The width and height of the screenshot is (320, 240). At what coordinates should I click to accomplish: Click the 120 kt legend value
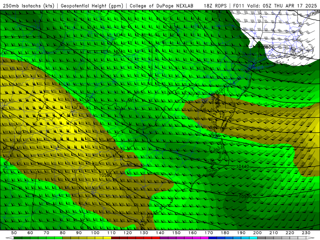tap(128, 233)
